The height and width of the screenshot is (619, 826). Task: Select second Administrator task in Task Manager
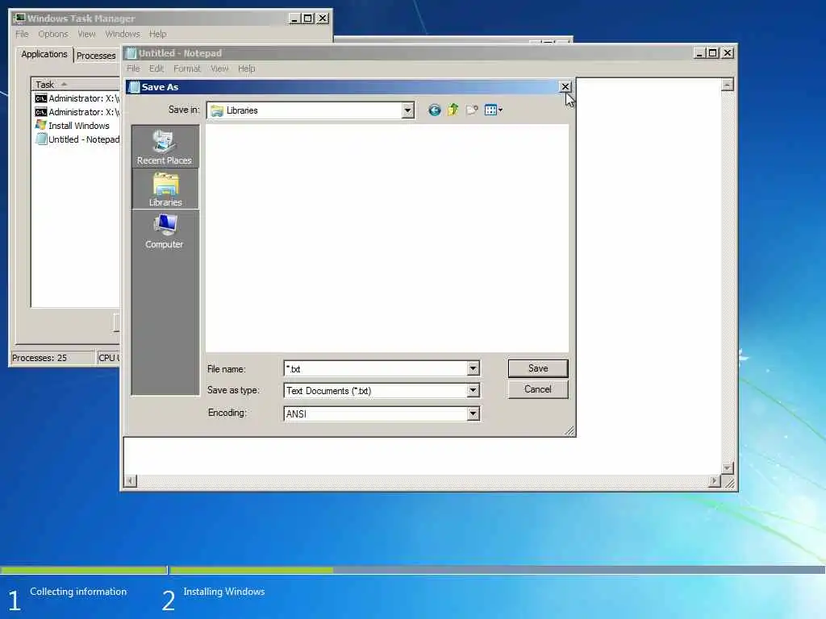point(77,112)
